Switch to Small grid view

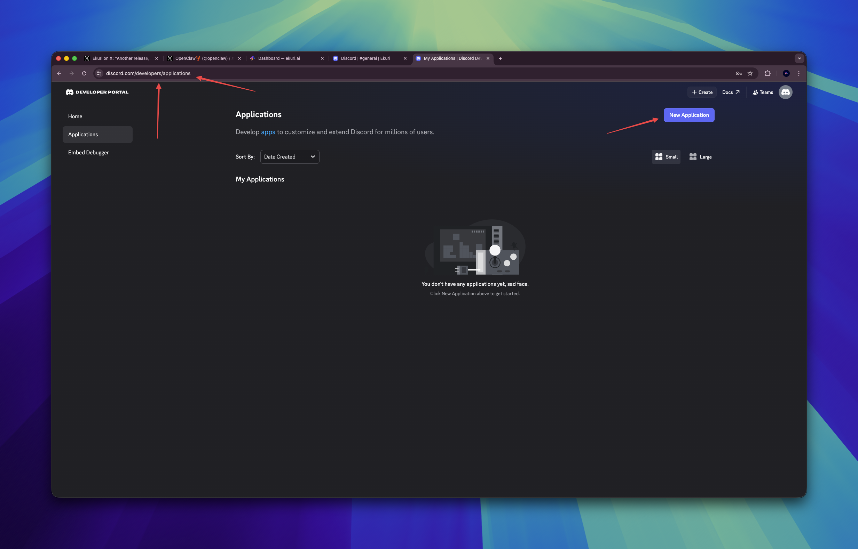pyautogui.click(x=666, y=157)
